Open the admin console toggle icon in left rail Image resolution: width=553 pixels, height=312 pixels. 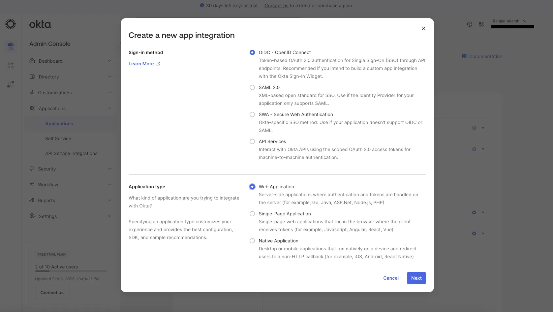point(11,46)
